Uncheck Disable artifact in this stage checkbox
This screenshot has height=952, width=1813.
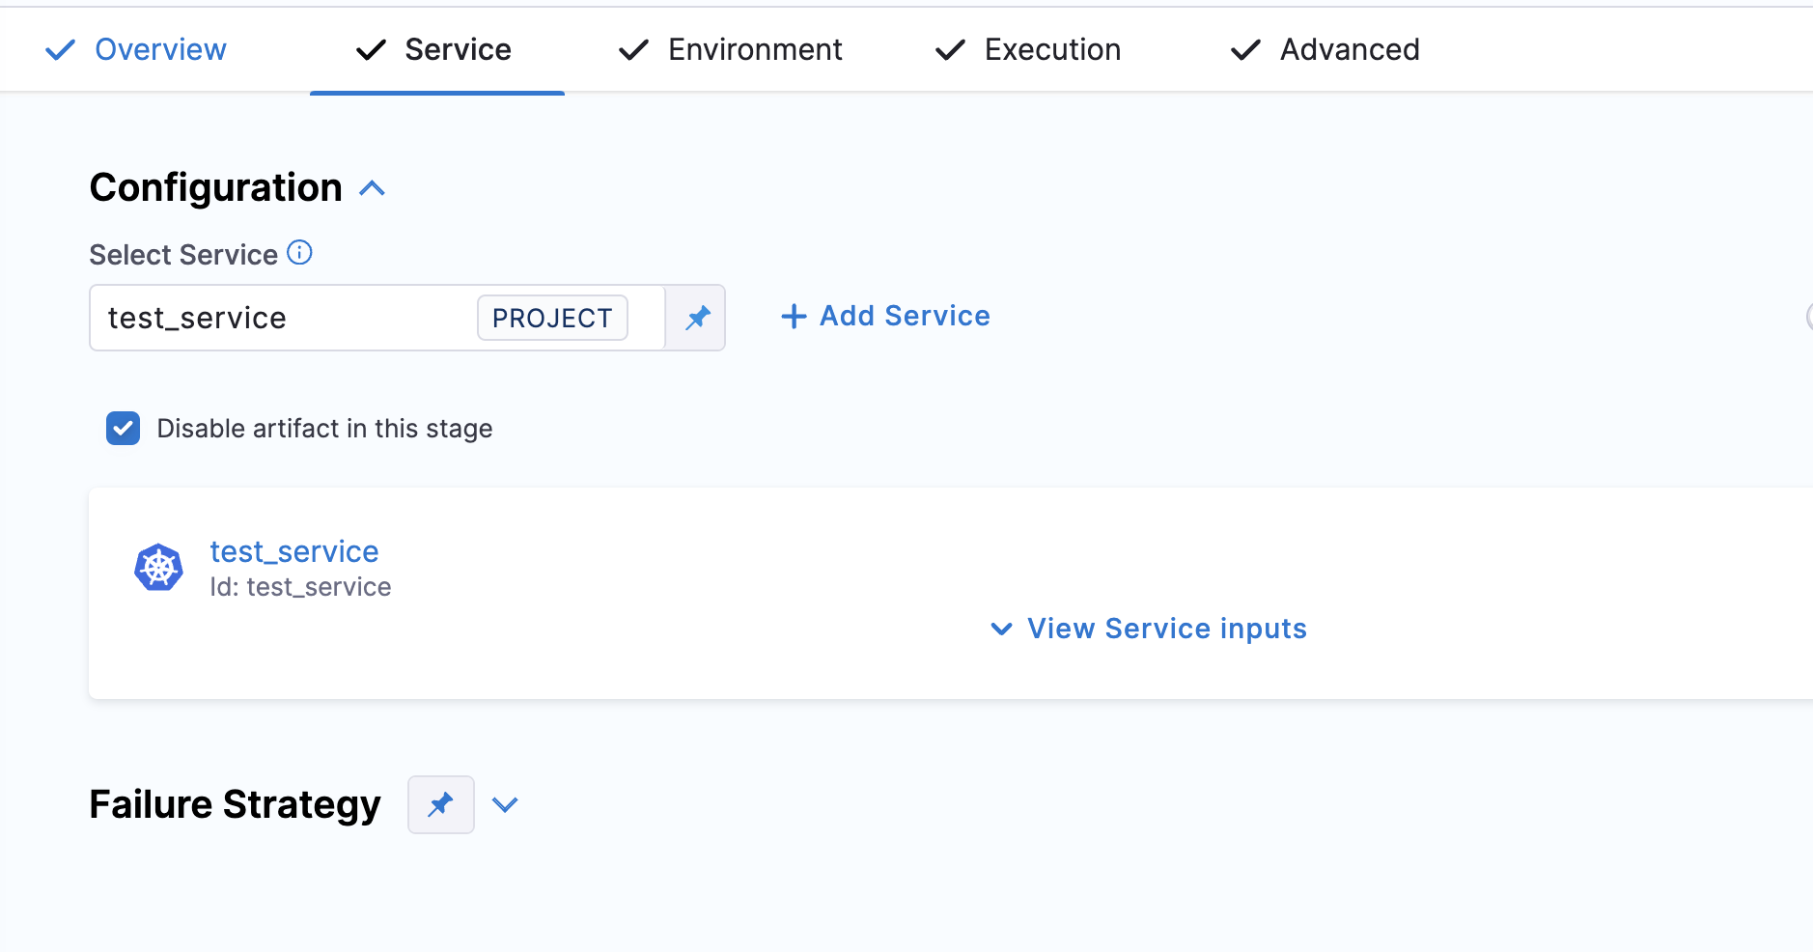[124, 429]
